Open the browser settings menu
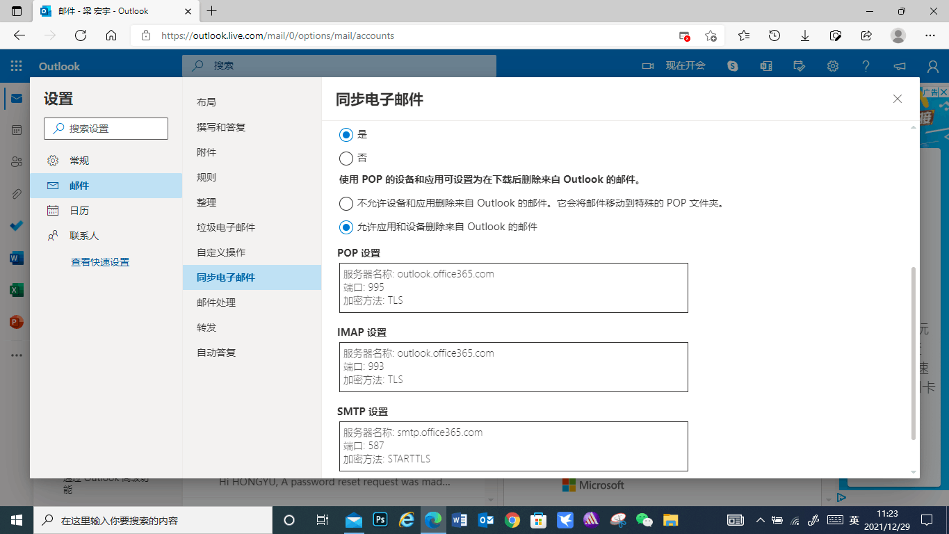The width and height of the screenshot is (949, 534). pos(930,35)
